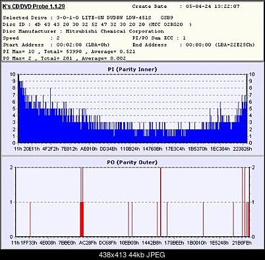Click the 1442B8h label on PO chart axis
This screenshot has height=260, width=265.
(152, 243)
